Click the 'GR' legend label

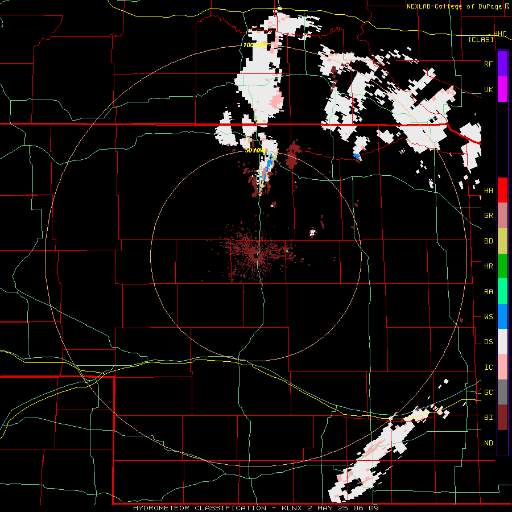(x=488, y=216)
